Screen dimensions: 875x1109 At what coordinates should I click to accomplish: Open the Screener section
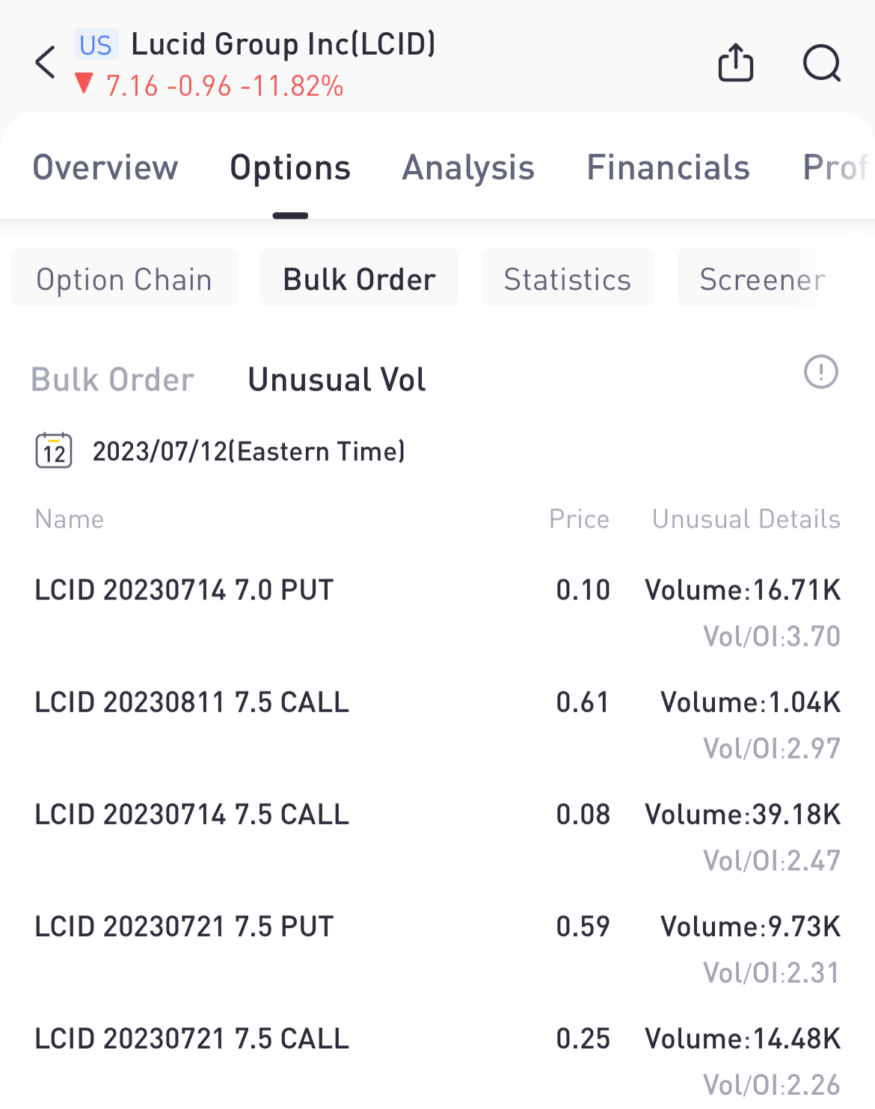(x=762, y=279)
